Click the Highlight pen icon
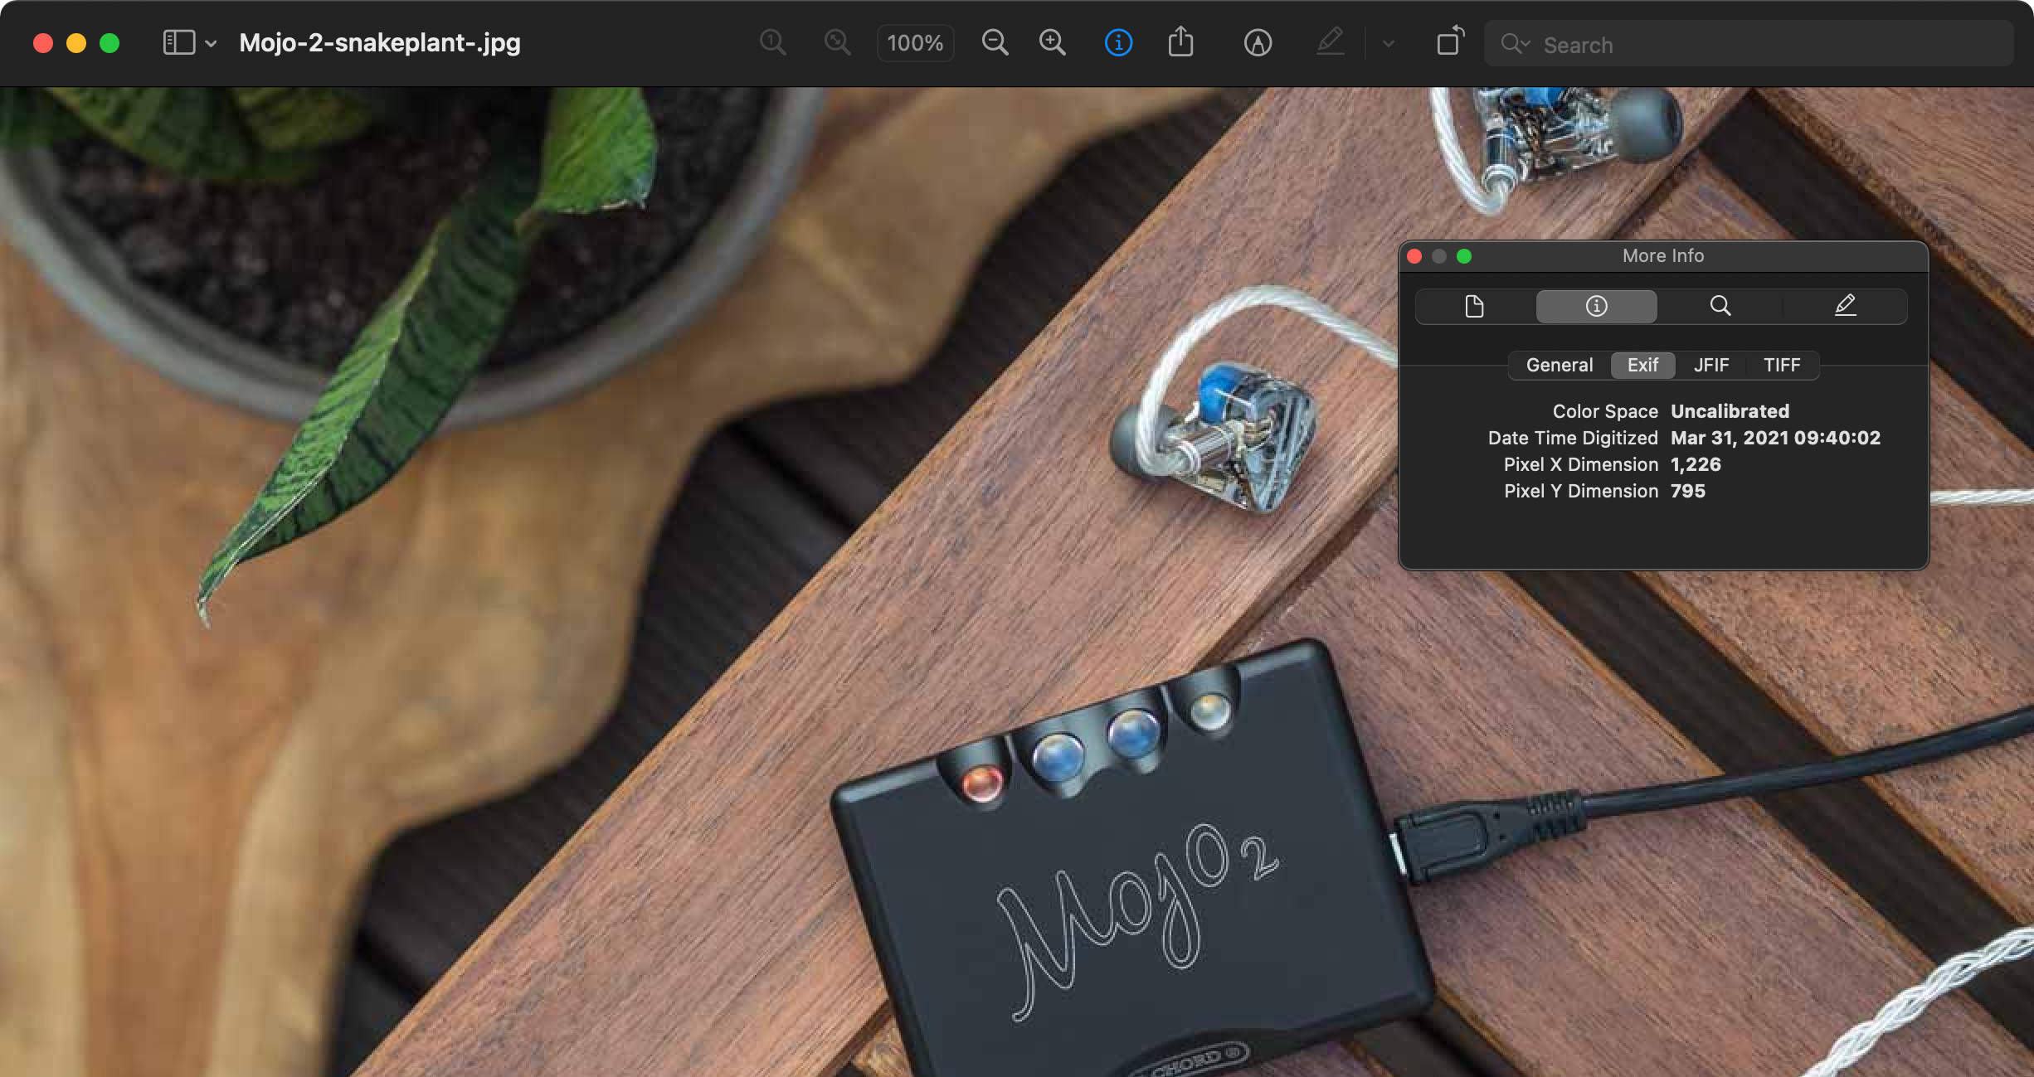The image size is (2034, 1077). (1331, 41)
